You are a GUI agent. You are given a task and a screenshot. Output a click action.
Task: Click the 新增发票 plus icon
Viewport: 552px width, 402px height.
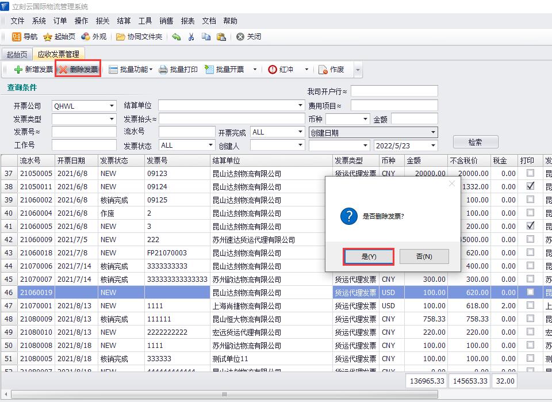pyautogui.click(x=18, y=70)
